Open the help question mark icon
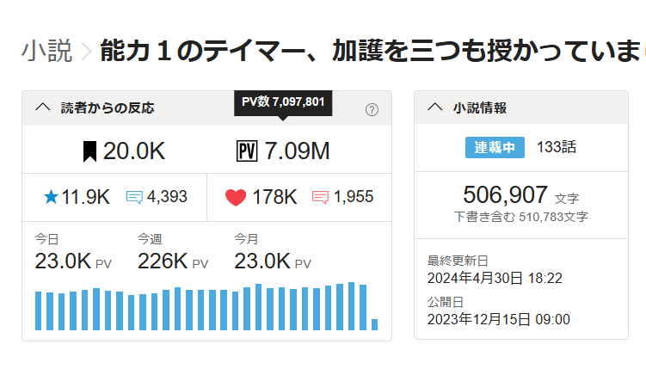Image resolution: width=646 pixels, height=369 pixels. (372, 109)
